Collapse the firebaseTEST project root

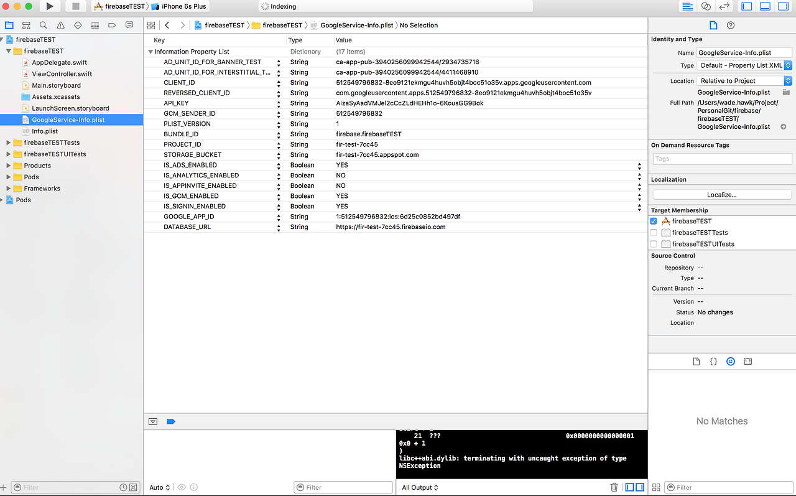(2, 39)
